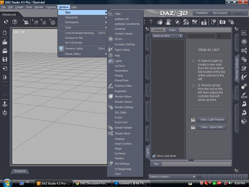Create a new point light icon
This screenshot has width=249, height=187.
[44, 22]
